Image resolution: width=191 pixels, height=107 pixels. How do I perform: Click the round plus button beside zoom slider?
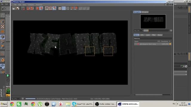pos(171,31)
